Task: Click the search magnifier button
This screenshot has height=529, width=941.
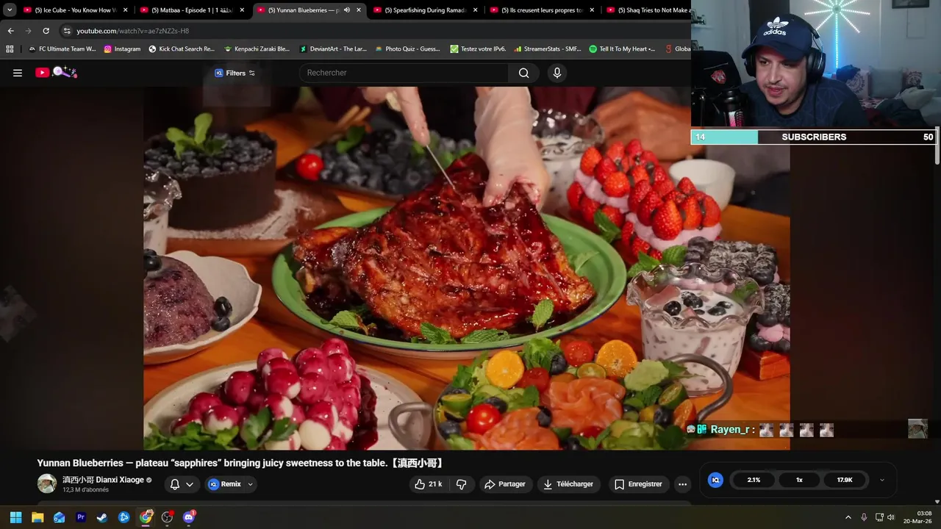Action: click(523, 73)
